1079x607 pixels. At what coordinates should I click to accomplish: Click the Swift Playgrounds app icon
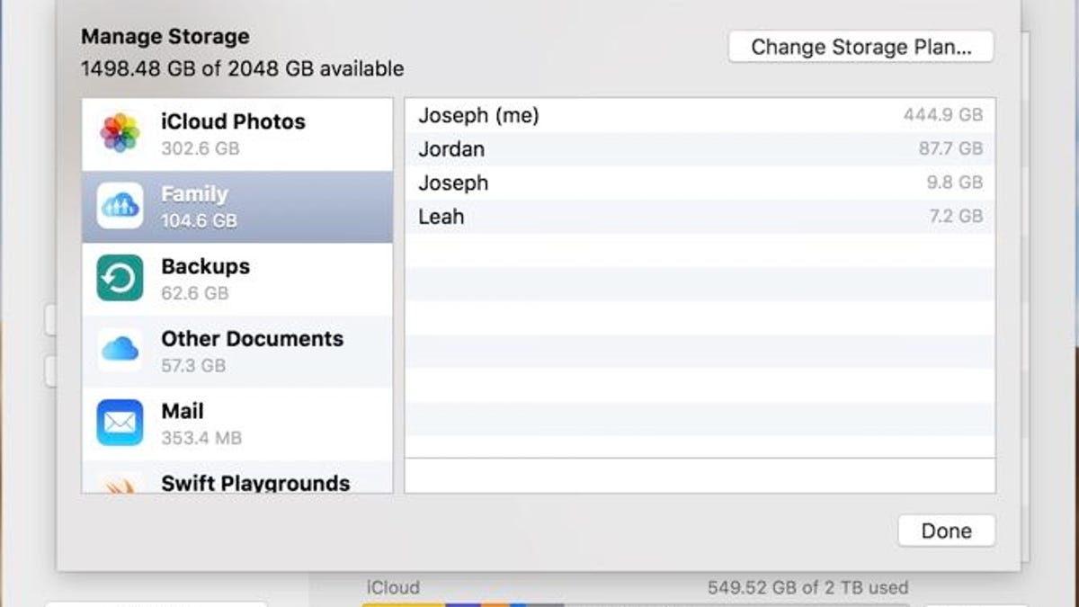tap(120, 485)
